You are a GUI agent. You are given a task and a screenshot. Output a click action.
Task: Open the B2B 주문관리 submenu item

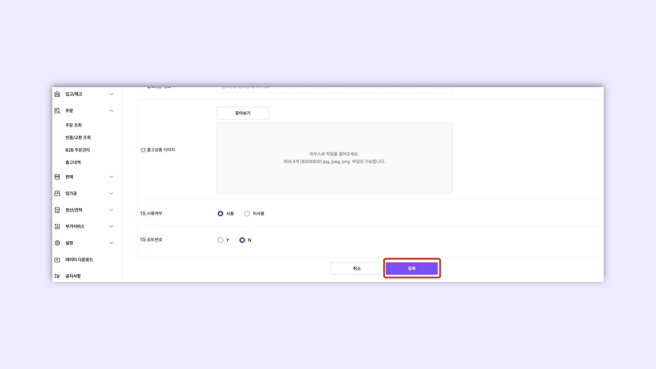(x=78, y=150)
